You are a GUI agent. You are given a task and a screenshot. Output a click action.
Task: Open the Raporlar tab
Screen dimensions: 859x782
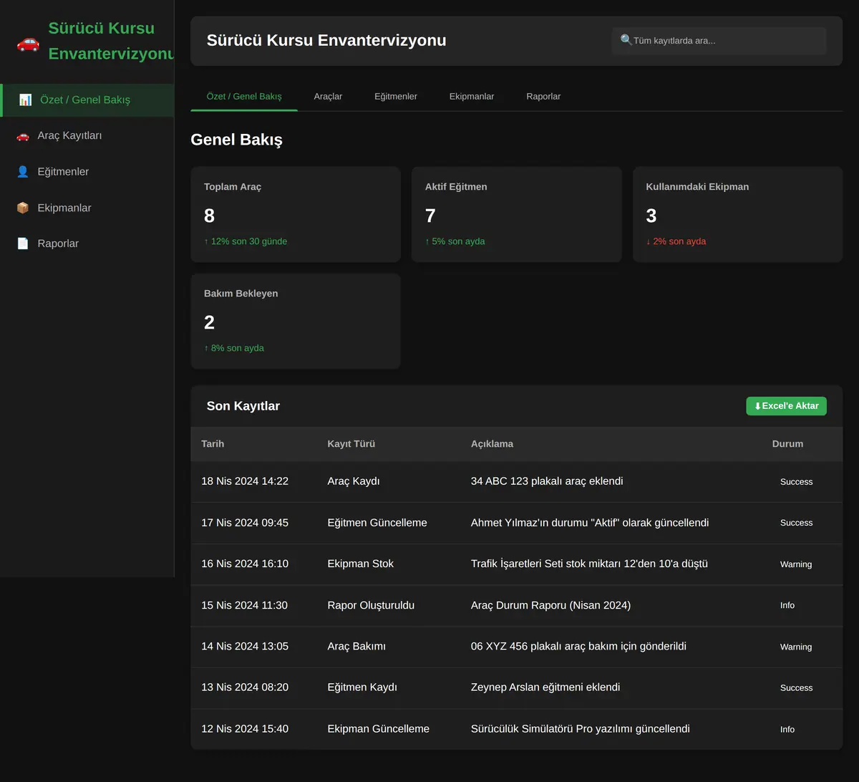543,96
